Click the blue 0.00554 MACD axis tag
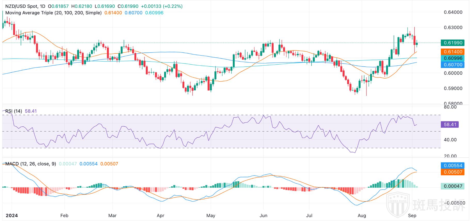 pyautogui.click(x=453, y=165)
